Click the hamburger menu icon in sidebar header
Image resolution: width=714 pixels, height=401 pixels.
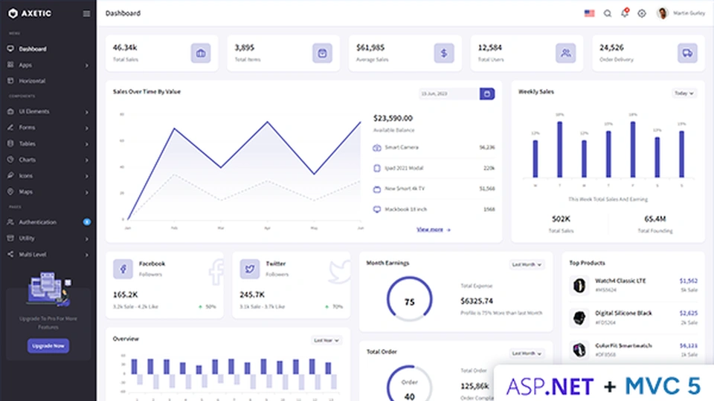click(86, 13)
